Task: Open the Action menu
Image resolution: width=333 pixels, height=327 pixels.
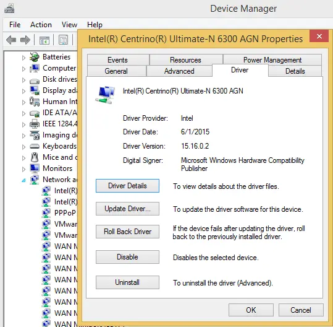Action: [41, 25]
